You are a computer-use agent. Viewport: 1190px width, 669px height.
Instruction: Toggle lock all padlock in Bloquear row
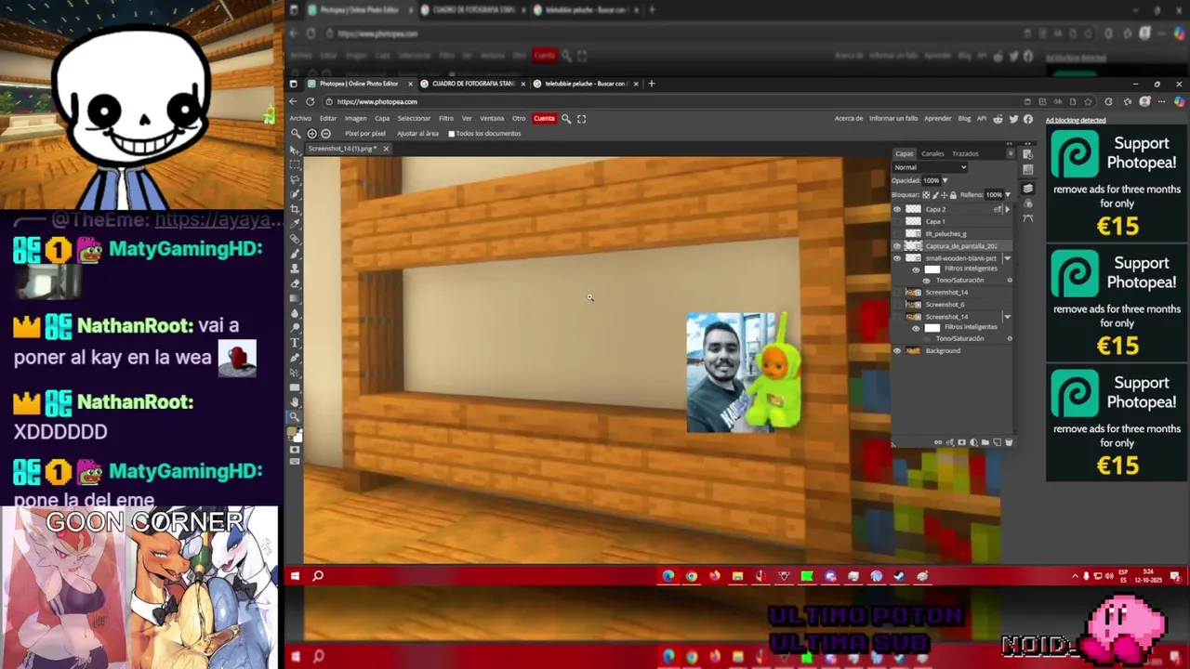(953, 195)
